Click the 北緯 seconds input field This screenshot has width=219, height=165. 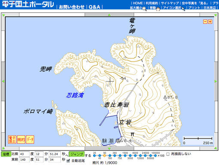(x=55, y=154)
